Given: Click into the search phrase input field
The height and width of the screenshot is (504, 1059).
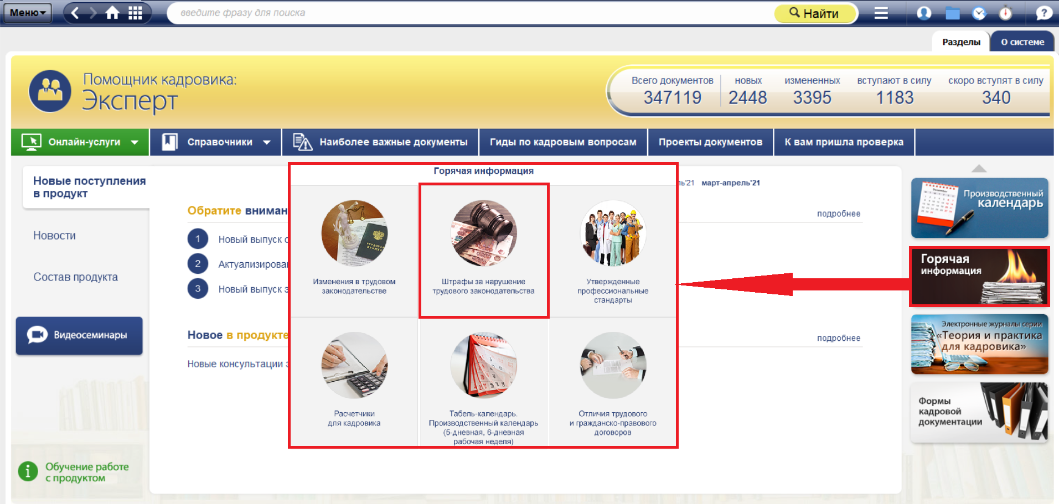Looking at the screenshot, I should pyautogui.click(x=471, y=13).
